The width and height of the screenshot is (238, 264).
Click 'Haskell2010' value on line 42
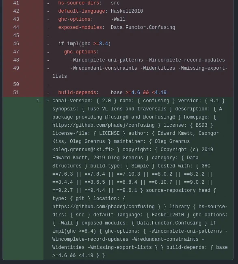point(127,11)
